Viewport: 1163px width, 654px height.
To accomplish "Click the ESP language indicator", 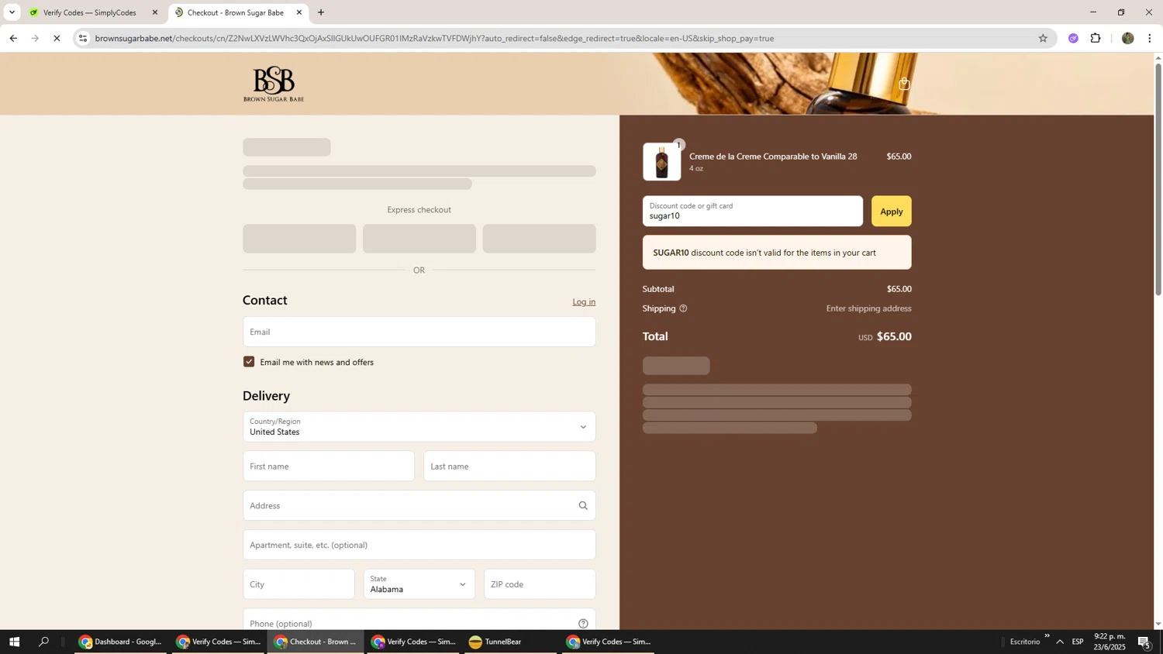I will click(x=1078, y=642).
